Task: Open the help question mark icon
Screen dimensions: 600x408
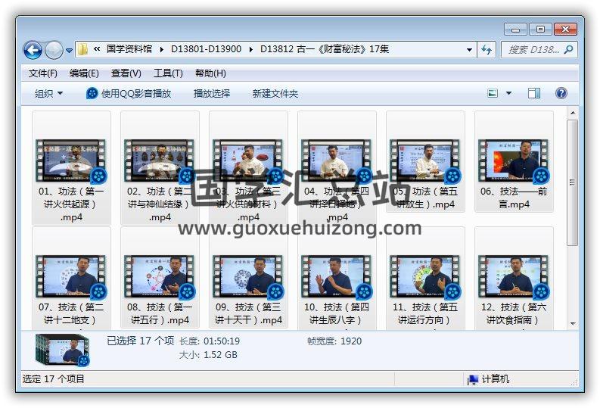Action: pyautogui.click(x=561, y=93)
